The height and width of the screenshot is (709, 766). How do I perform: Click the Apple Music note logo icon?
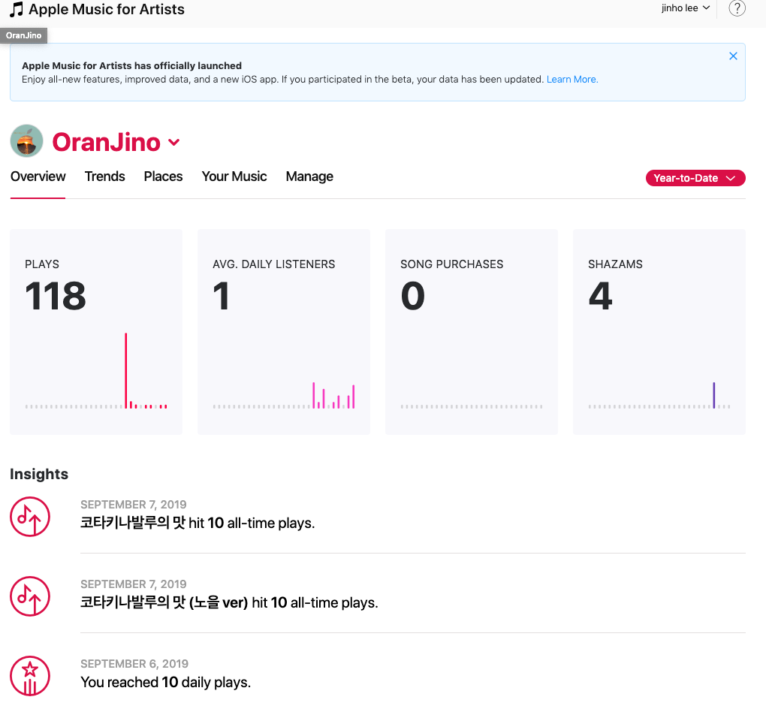[17, 9]
